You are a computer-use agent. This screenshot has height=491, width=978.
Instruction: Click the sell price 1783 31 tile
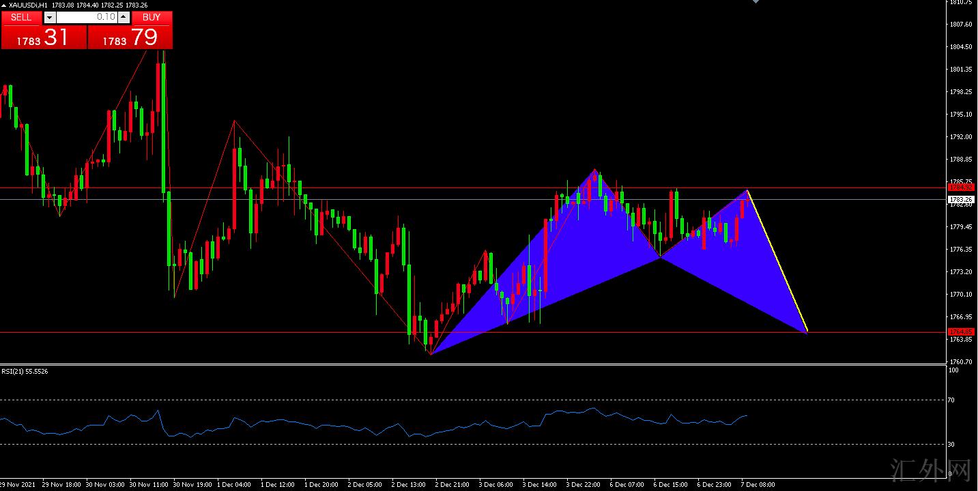point(44,38)
